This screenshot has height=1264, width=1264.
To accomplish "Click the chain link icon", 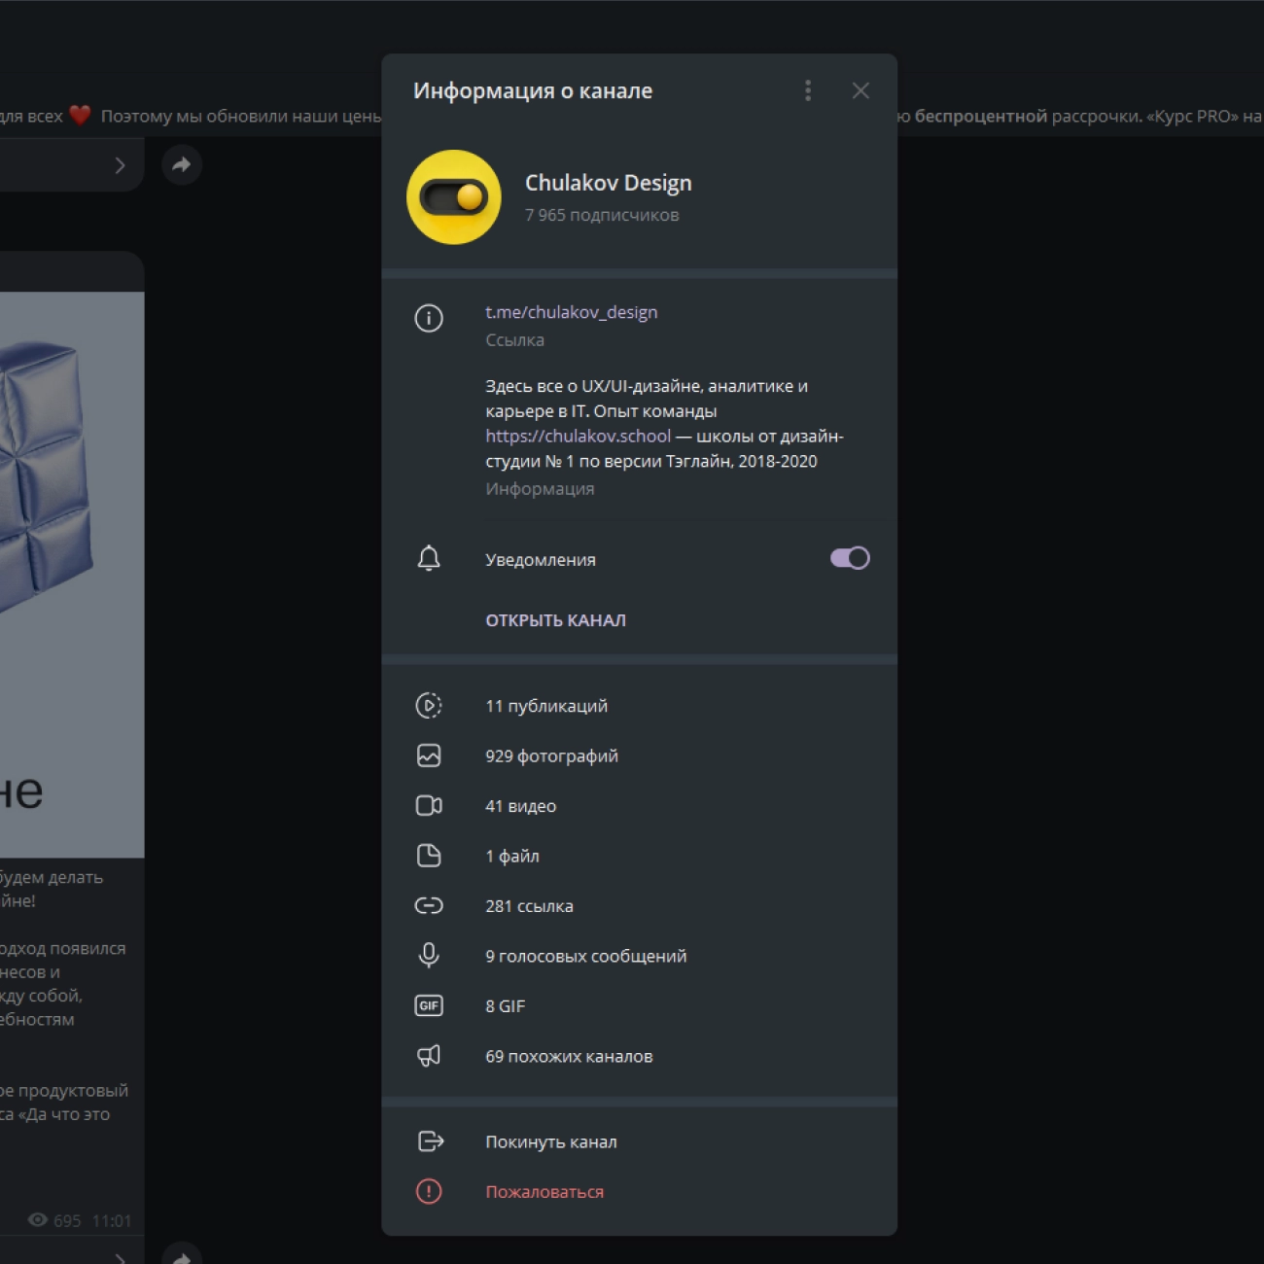I will click(x=429, y=906).
